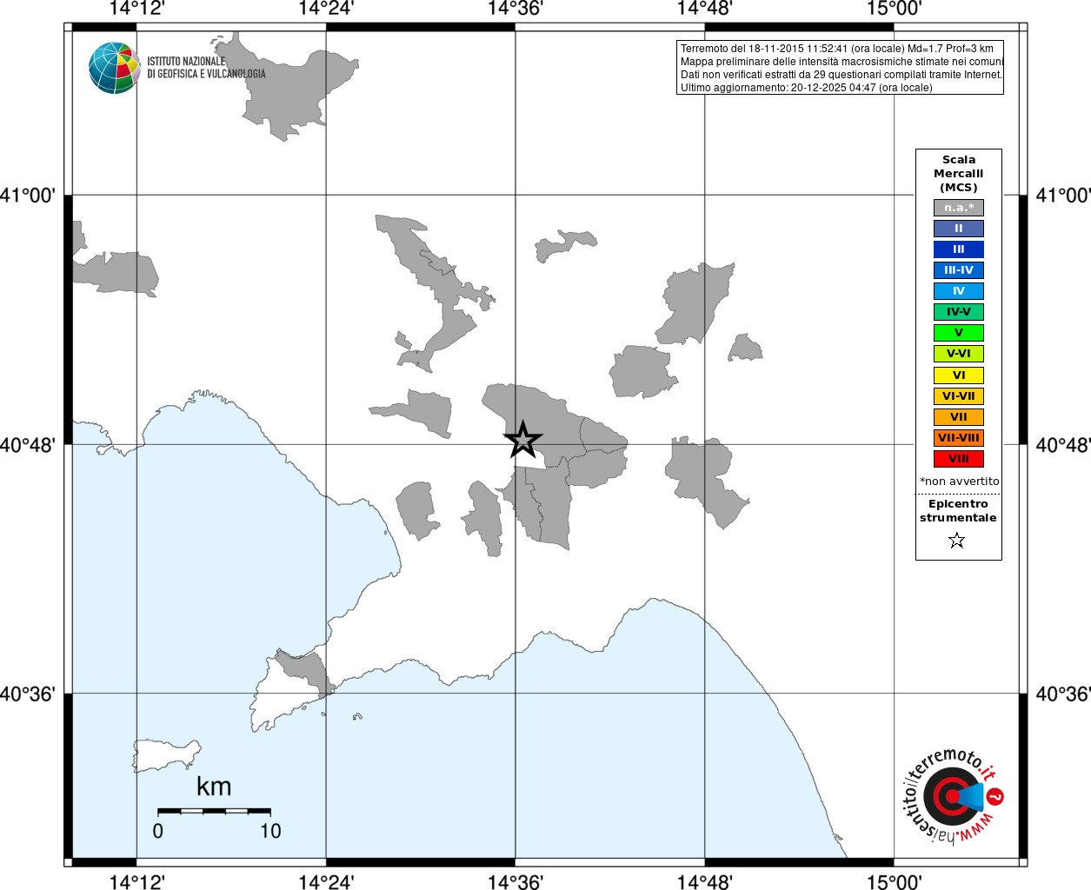Click the right 40°48' latitude label
The image size is (1091, 890).
(x=1062, y=445)
